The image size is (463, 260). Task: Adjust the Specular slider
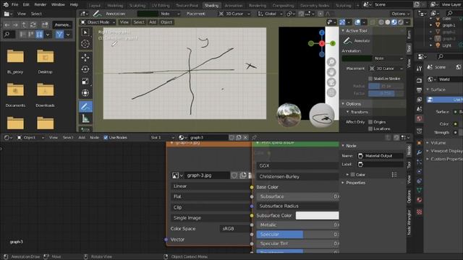pyautogui.click(x=297, y=234)
